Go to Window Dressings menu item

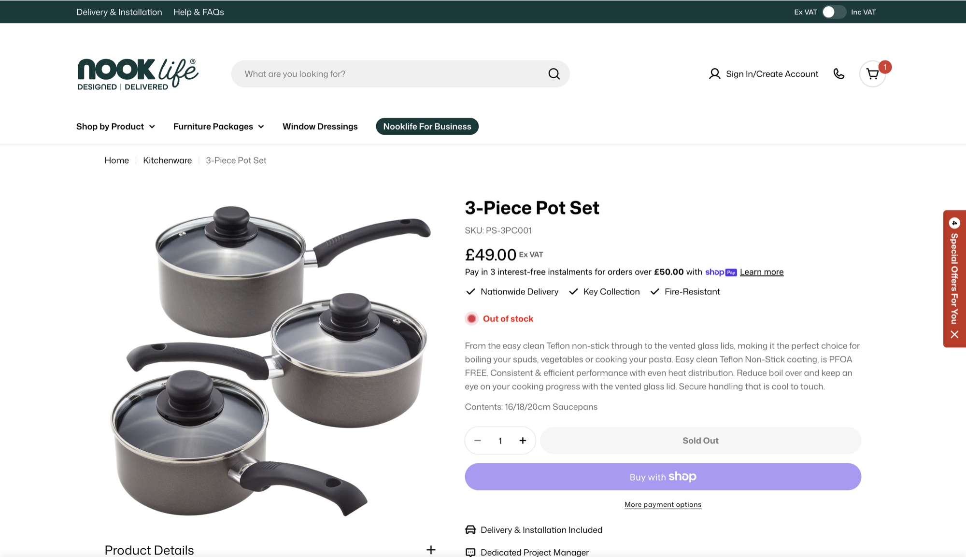click(x=320, y=127)
